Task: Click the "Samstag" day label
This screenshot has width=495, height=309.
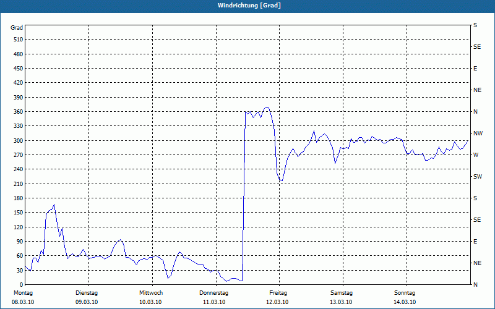Action: tap(342, 293)
